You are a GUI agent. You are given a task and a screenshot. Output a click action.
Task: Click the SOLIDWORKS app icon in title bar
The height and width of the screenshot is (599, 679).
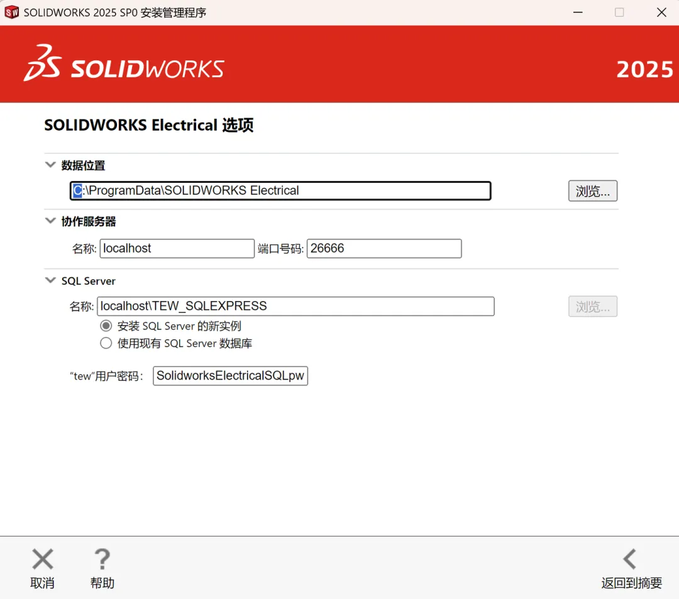11,12
